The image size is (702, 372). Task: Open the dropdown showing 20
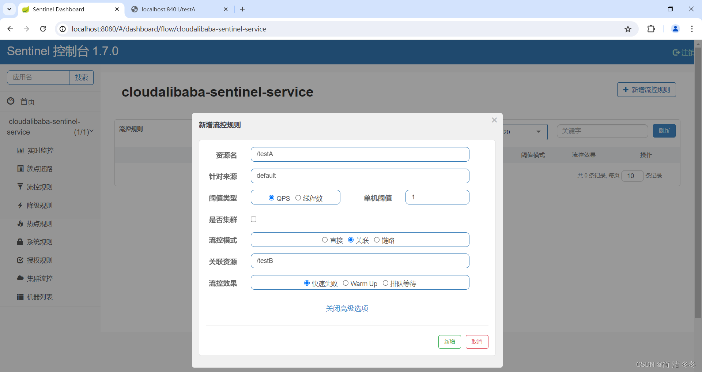[x=525, y=132]
